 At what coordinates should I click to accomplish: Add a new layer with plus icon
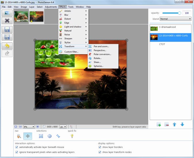tap(159, 124)
